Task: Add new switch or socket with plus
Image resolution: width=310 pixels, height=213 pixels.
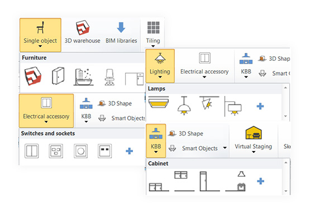Action: click(x=129, y=151)
